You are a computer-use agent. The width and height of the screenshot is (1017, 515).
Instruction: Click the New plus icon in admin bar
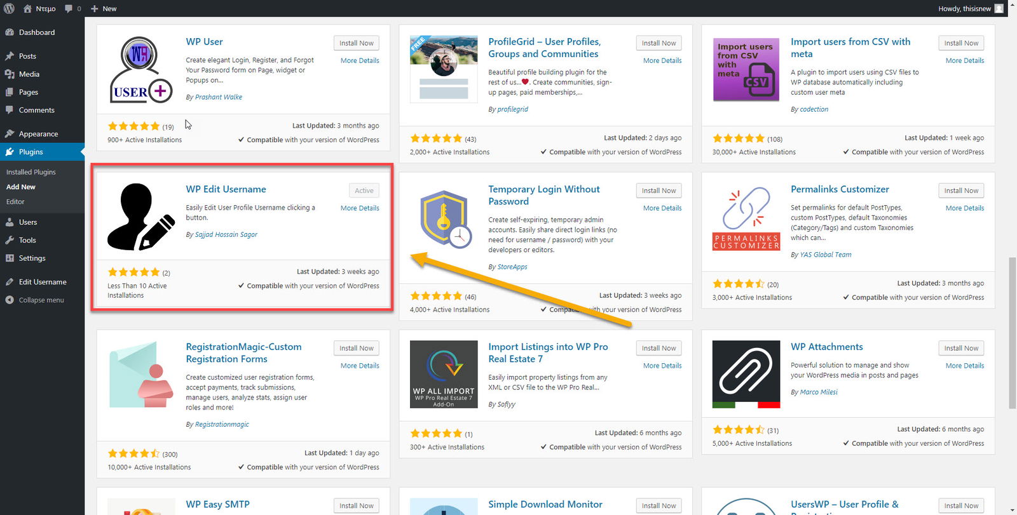point(94,8)
